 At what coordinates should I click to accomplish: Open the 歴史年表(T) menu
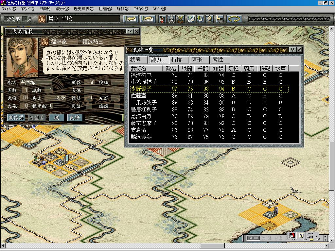click(84, 9)
